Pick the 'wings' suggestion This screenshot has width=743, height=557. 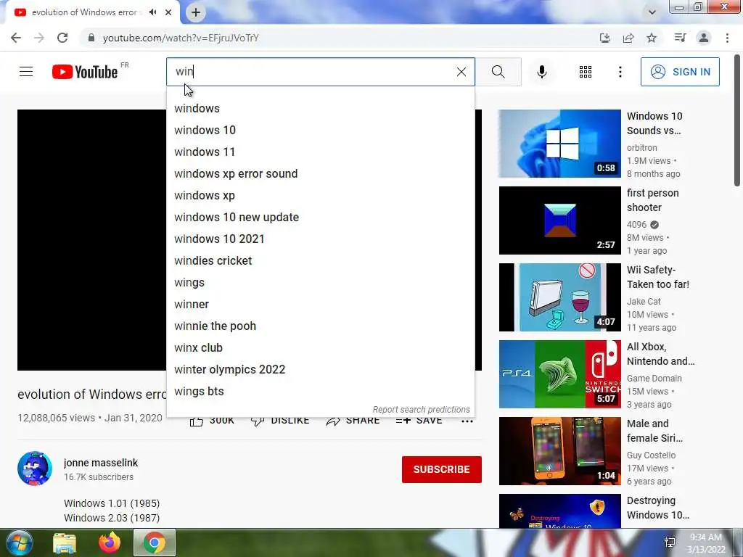(x=320, y=283)
